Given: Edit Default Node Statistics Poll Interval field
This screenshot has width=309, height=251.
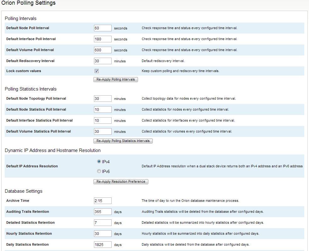Looking at the screenshot, I should [103, 110].
